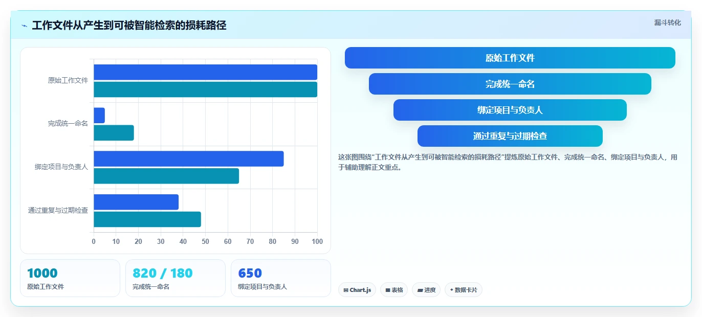Screen dimensions: 702x317
Task: Select the 绑定项目与负责人 funnel stage
Action: [x=510, y=110]
